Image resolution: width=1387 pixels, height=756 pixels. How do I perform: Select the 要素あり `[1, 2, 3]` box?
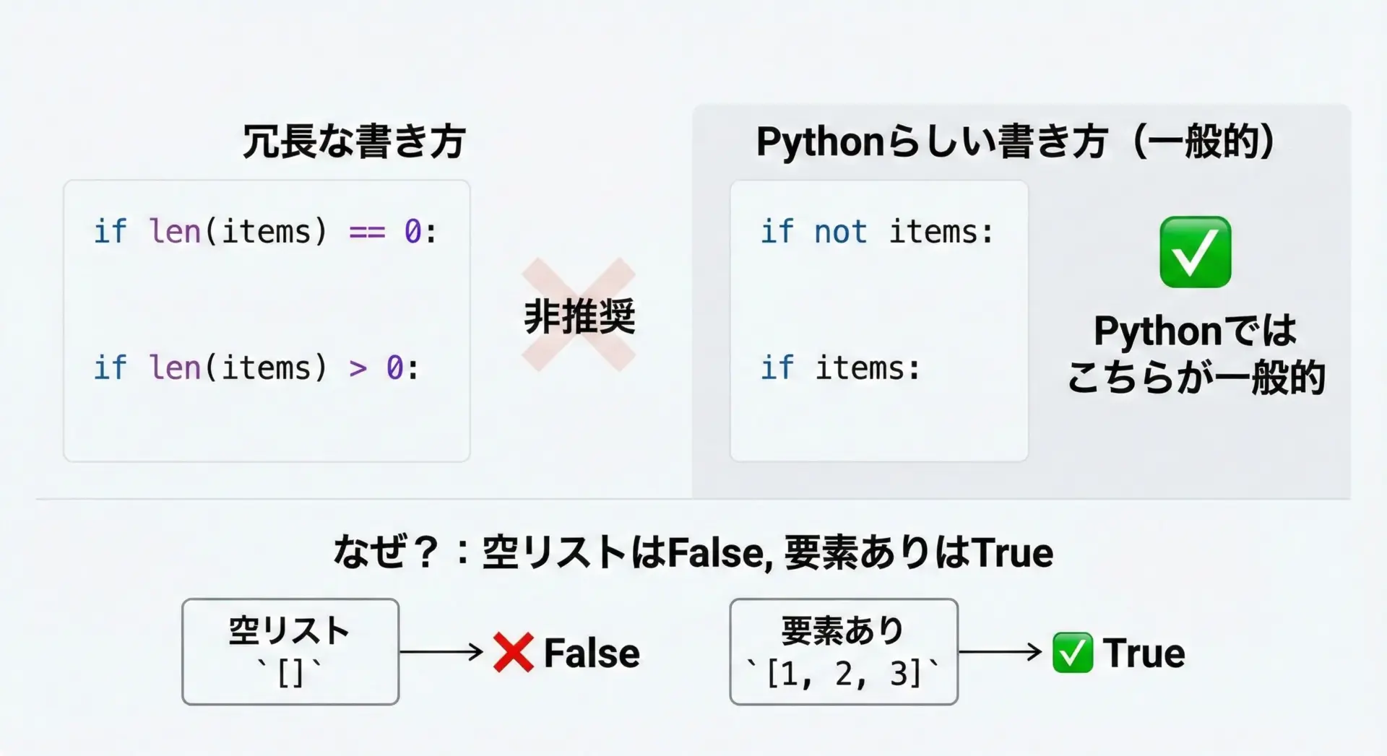coord(844,651)
